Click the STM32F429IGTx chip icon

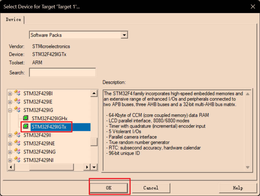[26, 127]
